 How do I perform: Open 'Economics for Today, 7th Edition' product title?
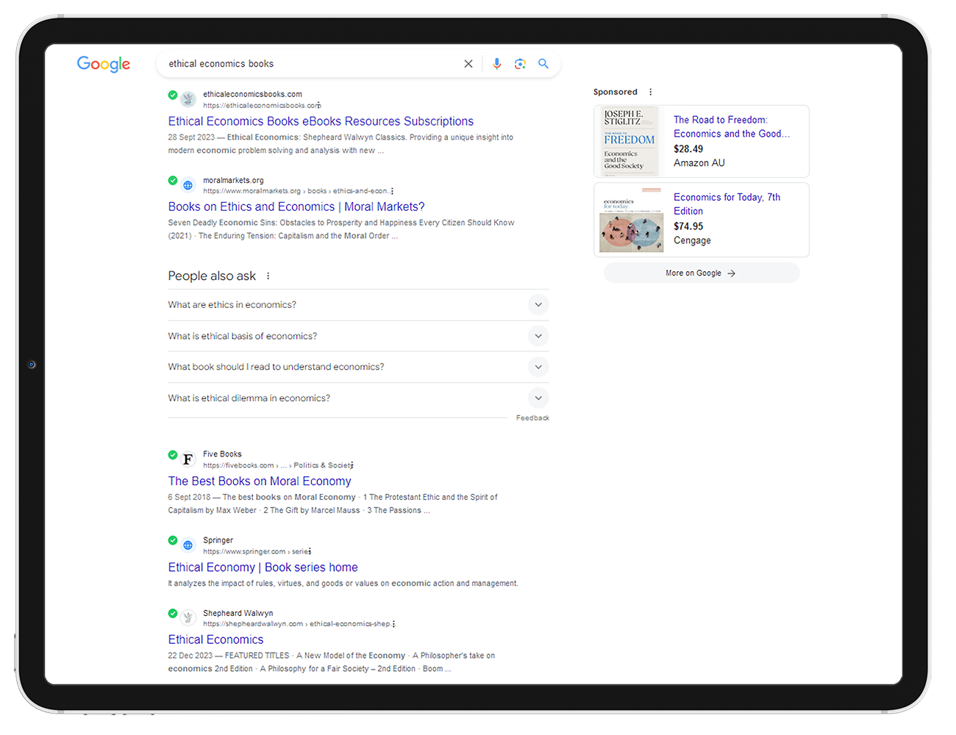coord(727,204)
